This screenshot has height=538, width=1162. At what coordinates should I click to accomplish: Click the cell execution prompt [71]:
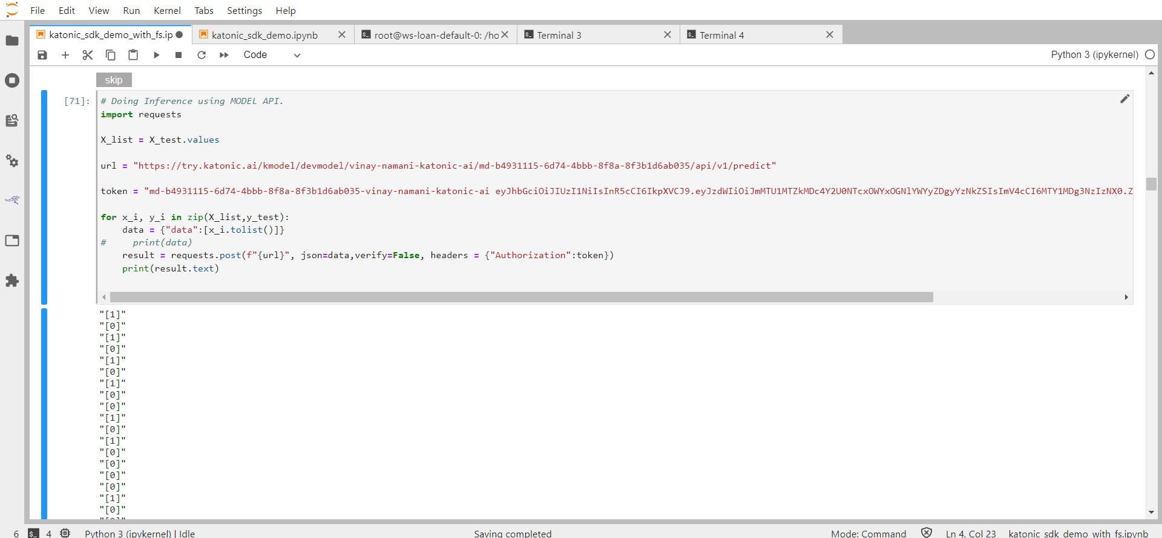(x=77, y=101)
